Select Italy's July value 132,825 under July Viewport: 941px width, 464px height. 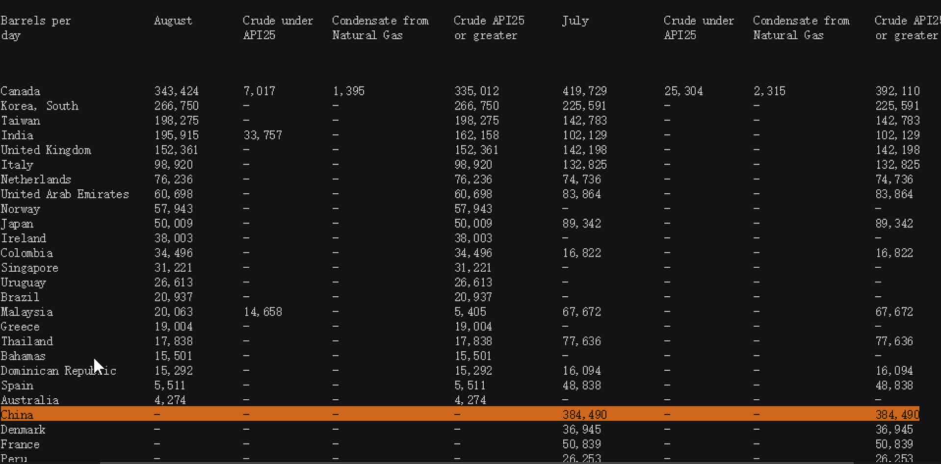[x=584, y=165]
